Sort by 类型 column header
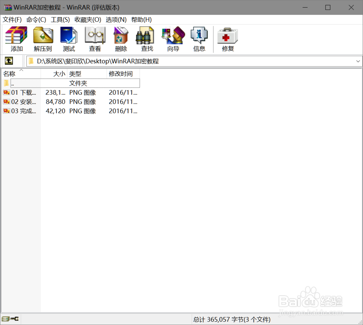Viewport: 363px width, 325px height. [x=87, y=74]
